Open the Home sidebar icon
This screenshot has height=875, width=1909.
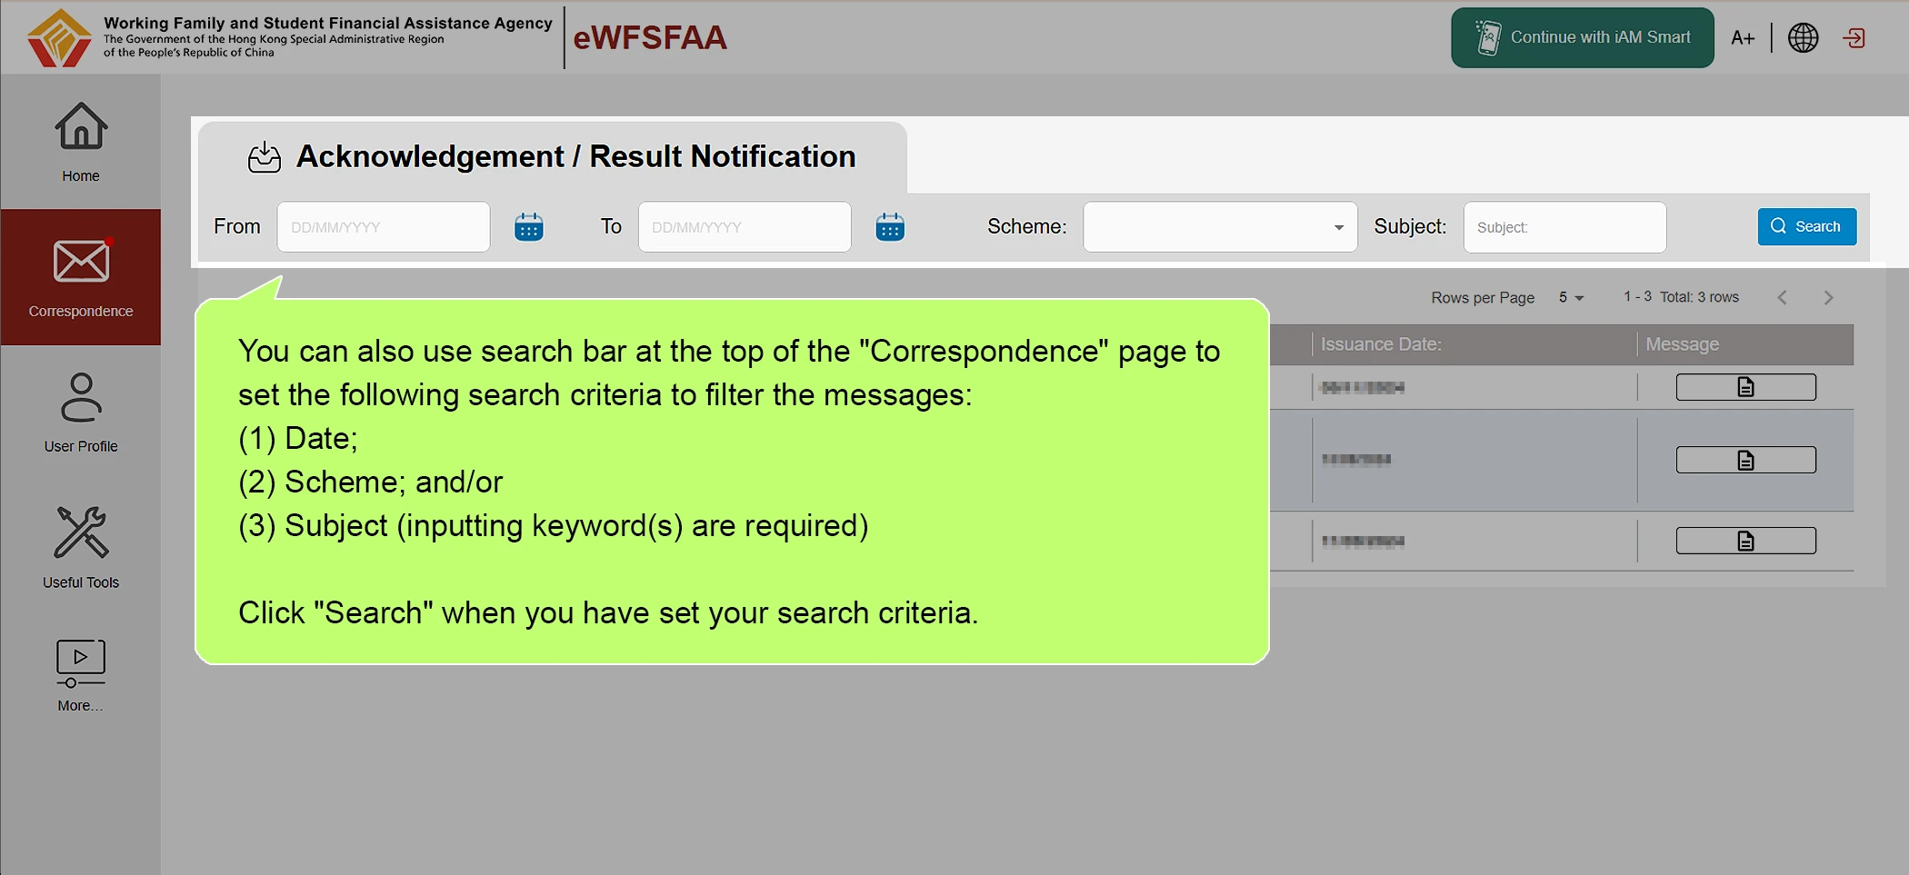point(81,125)
